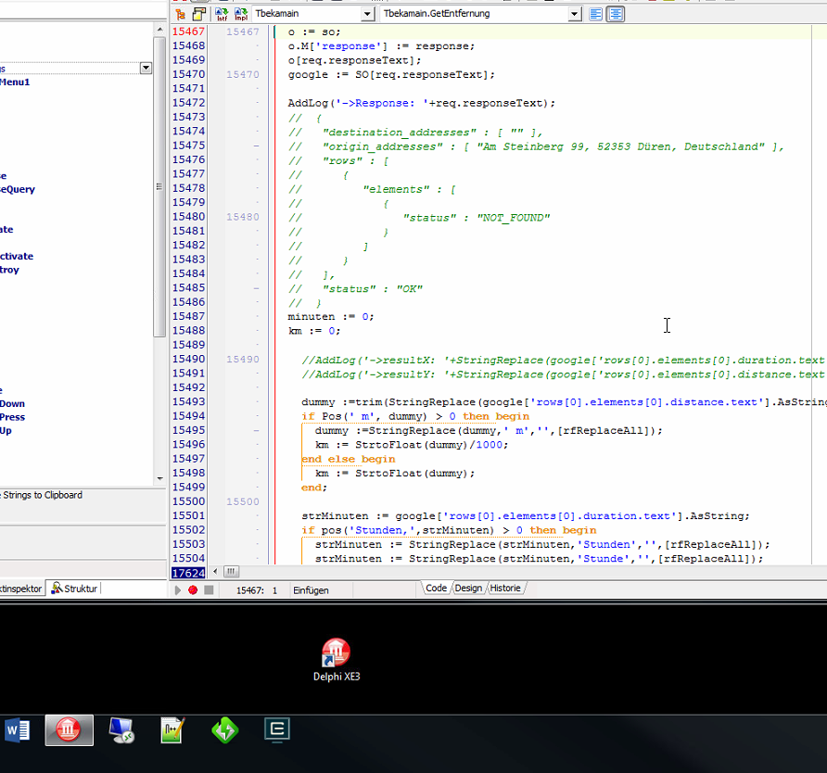The image size is (827, 773).
Task: Jump to interface section icon
Action: (222, 14)
